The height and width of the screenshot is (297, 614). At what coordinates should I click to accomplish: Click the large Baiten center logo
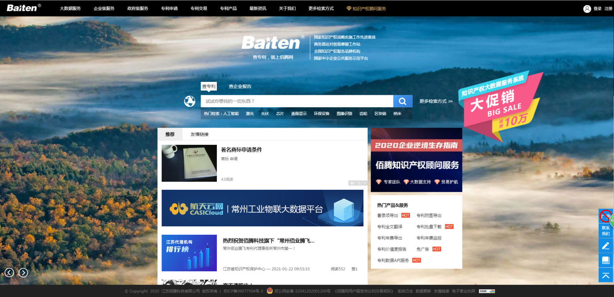[272, 43]
